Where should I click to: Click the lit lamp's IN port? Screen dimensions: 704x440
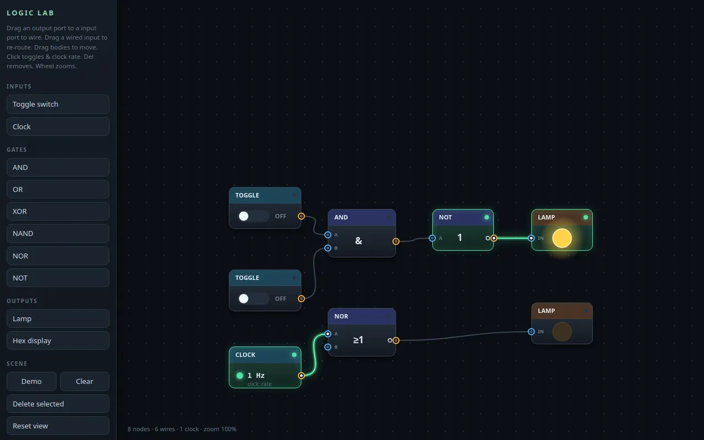pos(531,238)
